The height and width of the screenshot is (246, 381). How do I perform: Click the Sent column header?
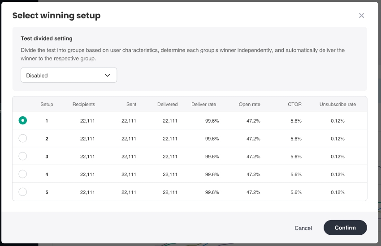coord(131,104)
